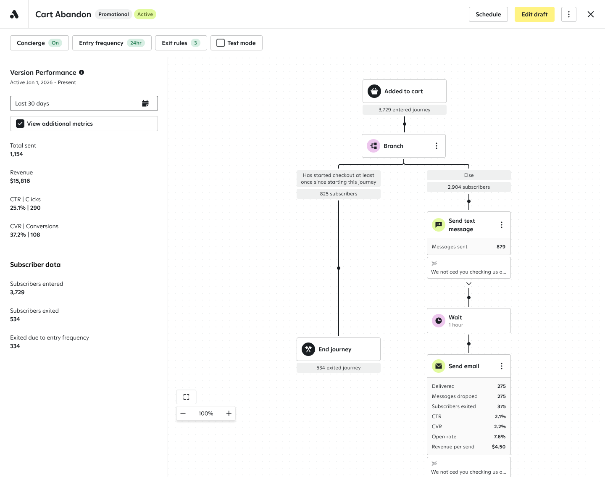Open the Branch node three-dot menu
The image size is (605, 477).
[x=437, y=146]
